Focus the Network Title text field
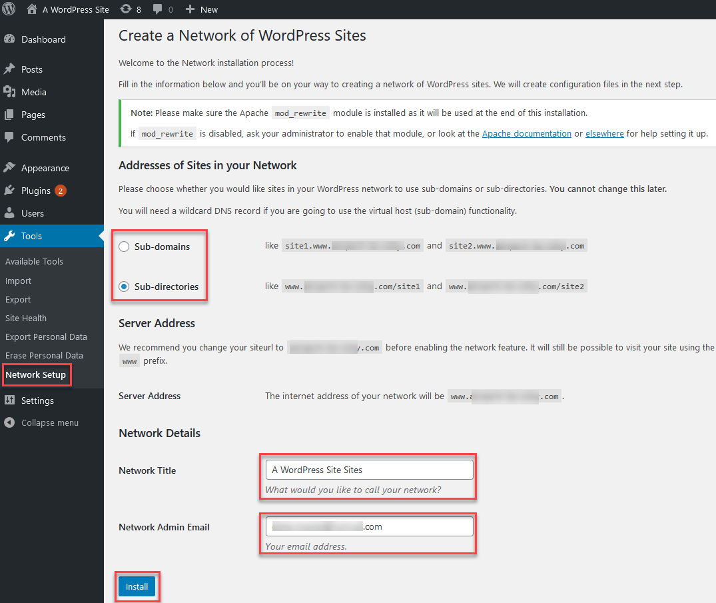716x603 pixels. (x=369, y=470)
